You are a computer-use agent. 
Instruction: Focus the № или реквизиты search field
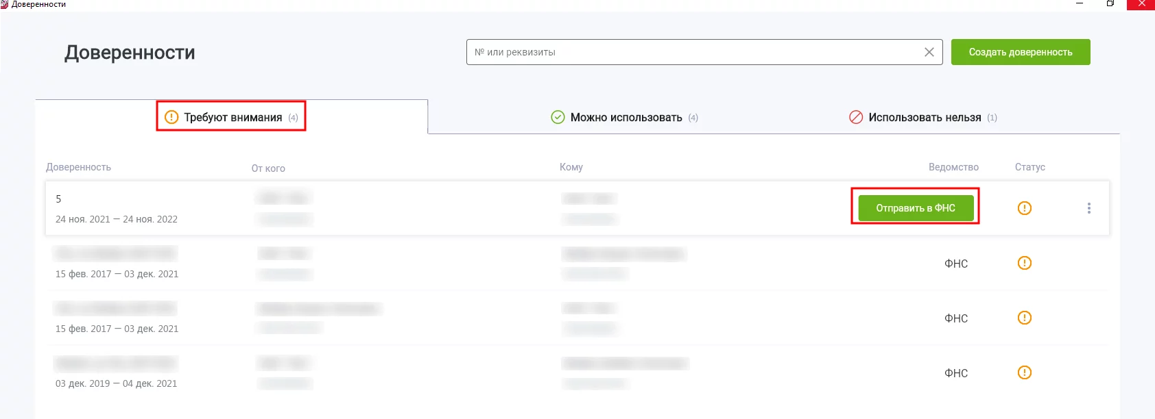tap(693, 52)
